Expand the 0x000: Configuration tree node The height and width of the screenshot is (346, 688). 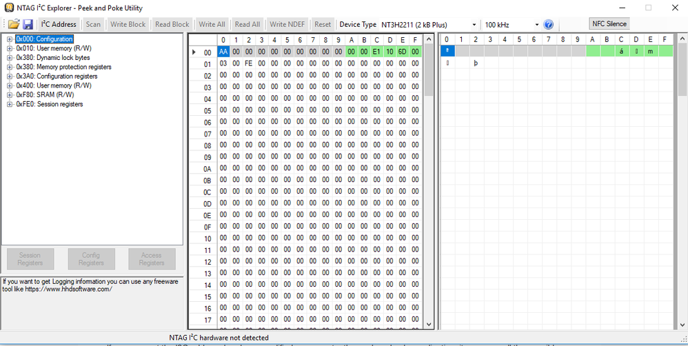pos(10,39)
